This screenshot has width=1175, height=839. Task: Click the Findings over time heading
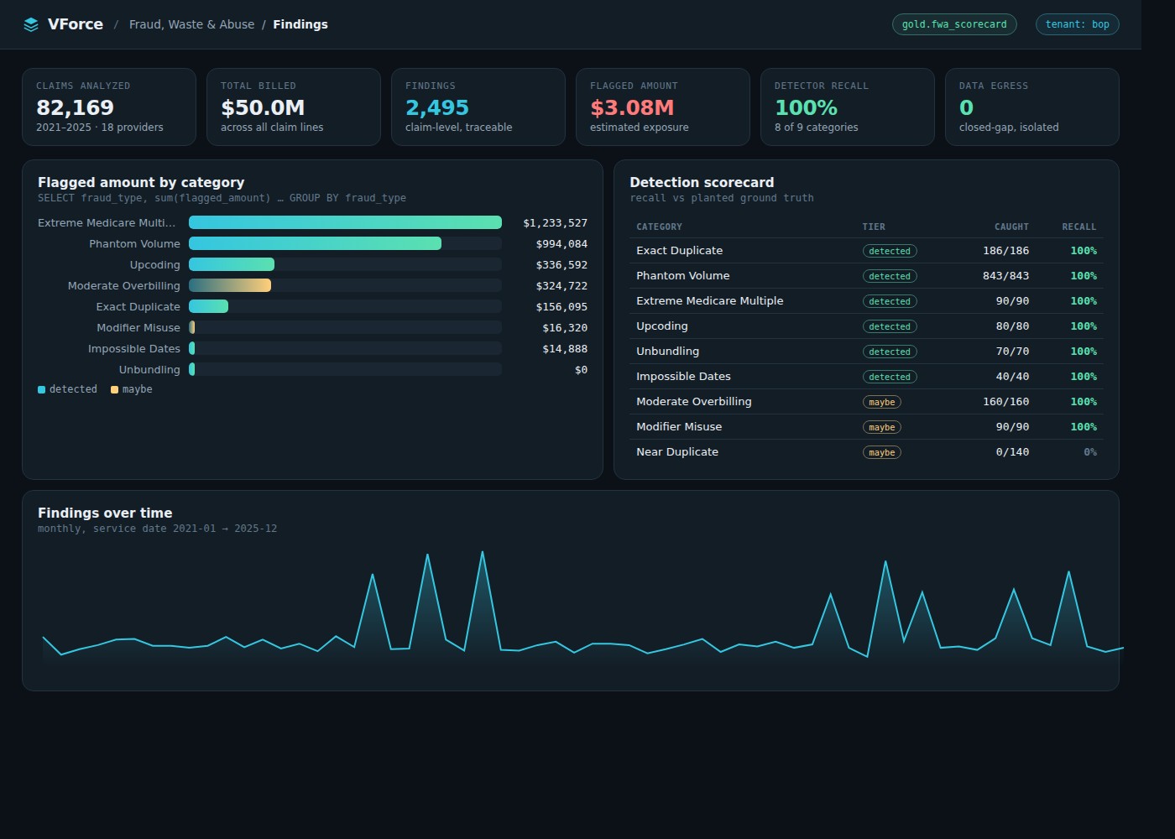(x=105, y=513)
